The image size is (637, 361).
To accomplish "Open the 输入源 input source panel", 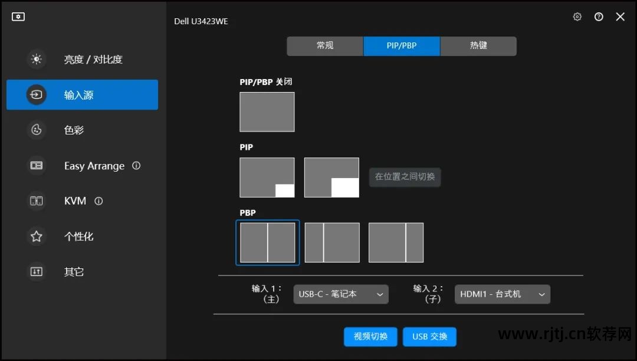I will click(36, 94).
